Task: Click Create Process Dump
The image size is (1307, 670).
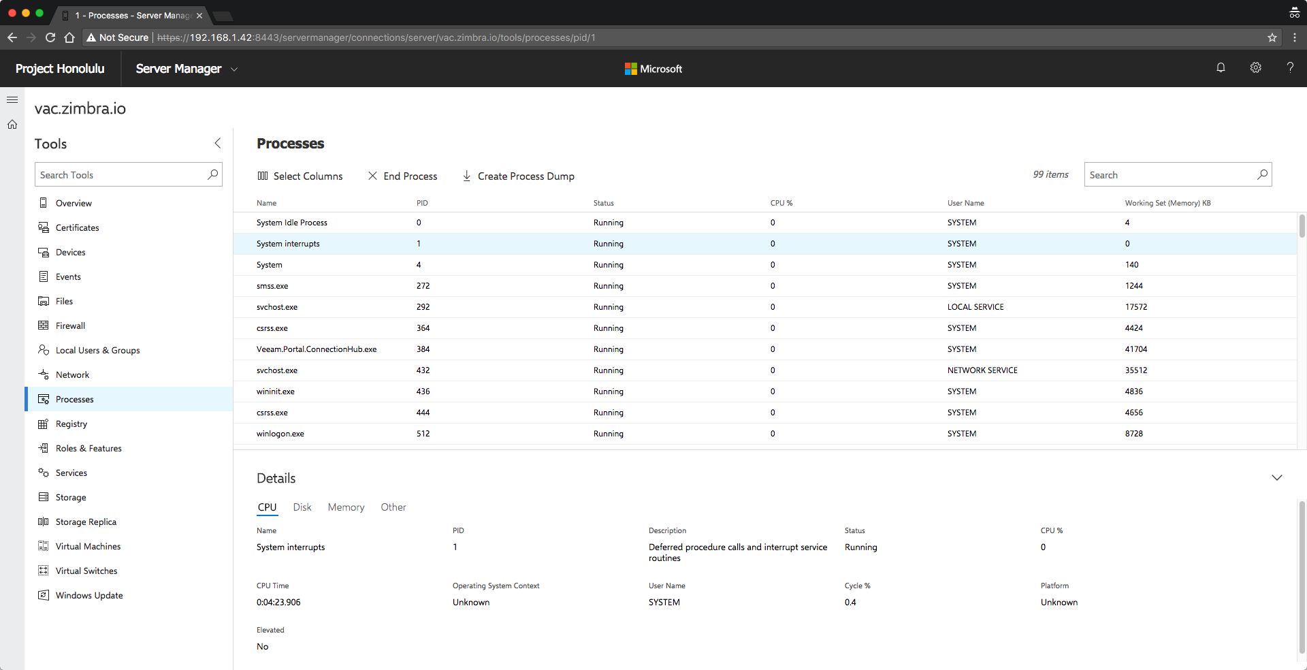Action: tap(519, 176)
